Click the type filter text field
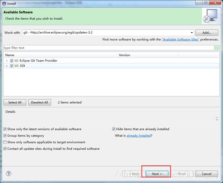This screenshot has width=223, height=183. click(x=109, y=48)
